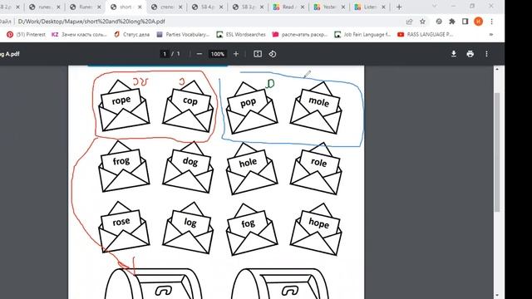Open the Parties Vocabulary bookmark
532x299 pixels.
[x=183, y=34]
